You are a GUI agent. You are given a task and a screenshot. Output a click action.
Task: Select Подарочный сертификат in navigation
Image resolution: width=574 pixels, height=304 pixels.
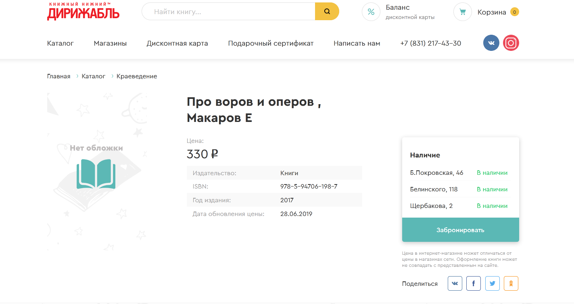click(271, 44)
